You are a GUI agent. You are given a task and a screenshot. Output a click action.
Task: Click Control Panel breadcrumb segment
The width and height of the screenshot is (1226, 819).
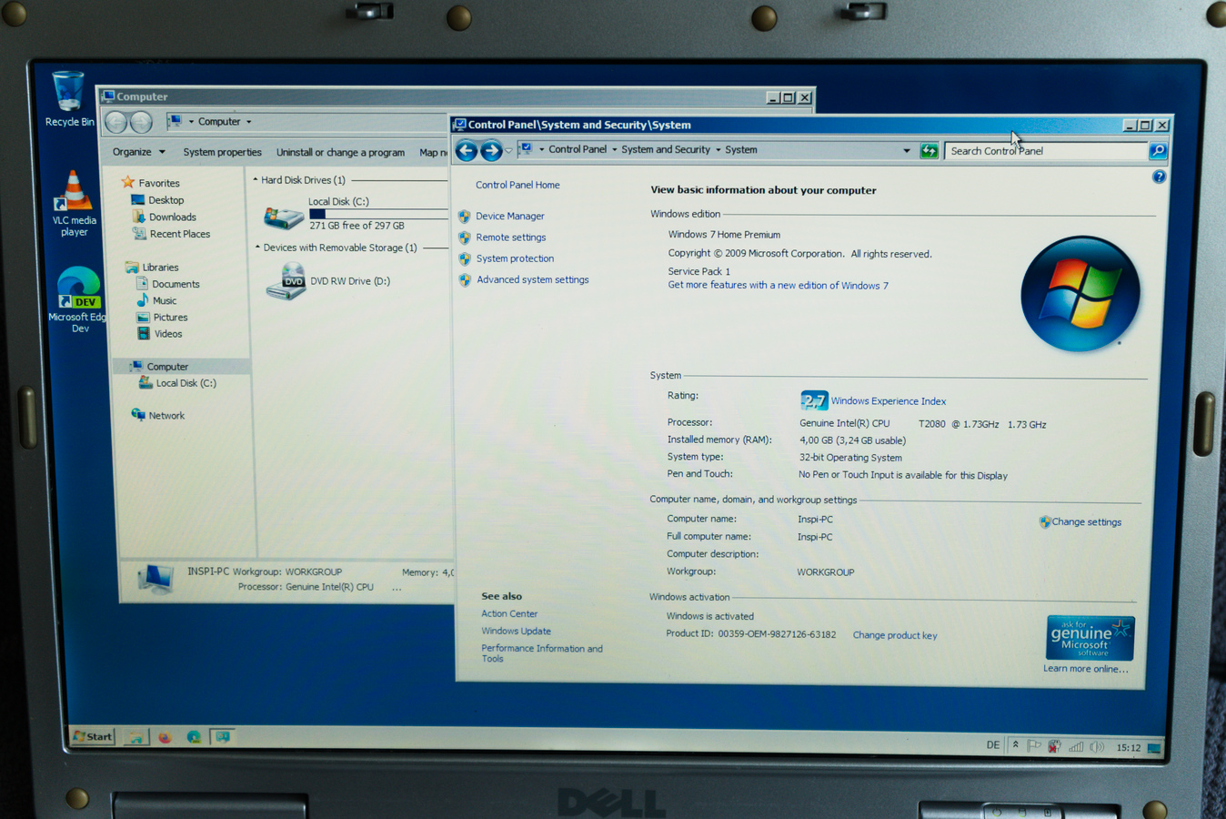click(578, 149)
